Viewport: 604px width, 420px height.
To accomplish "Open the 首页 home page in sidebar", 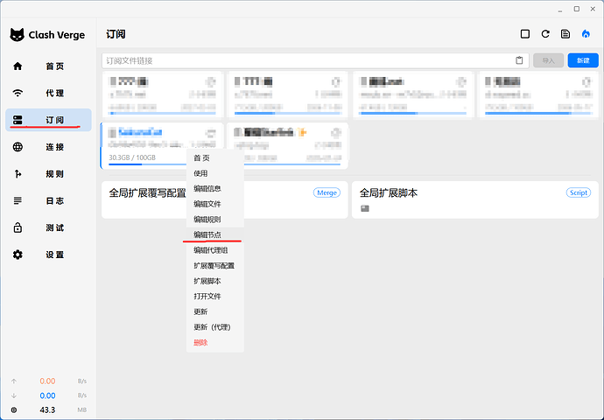I will click(x=48, y=66).
